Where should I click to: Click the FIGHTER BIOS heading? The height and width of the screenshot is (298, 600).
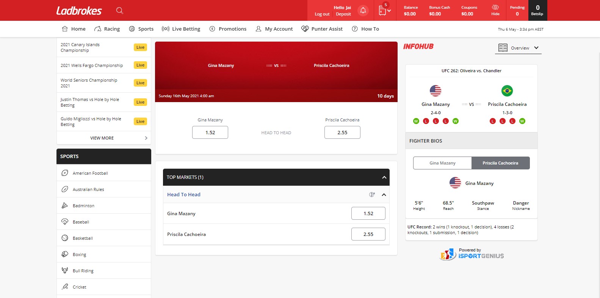point(426,141)
